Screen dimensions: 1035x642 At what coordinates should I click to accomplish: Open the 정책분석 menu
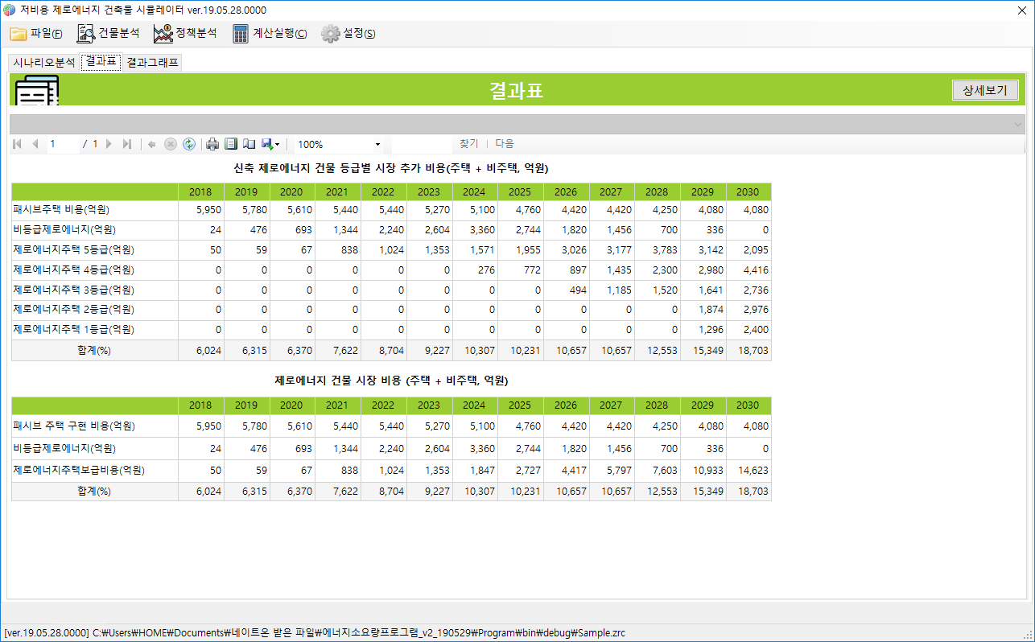(x=185, y=34)
